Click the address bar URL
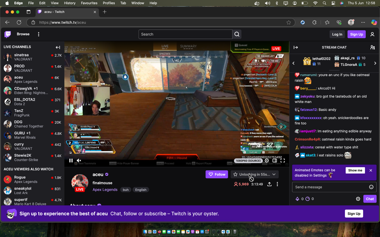This screenshot has height=237, width=380. 63,23
